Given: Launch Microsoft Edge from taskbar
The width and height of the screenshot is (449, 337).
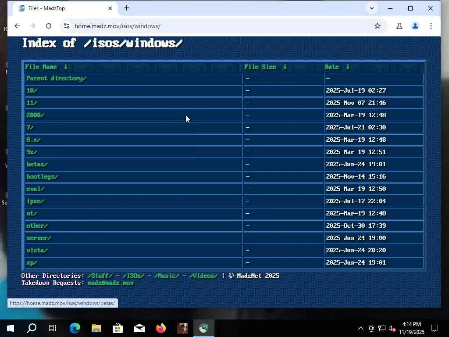Looking at the screenshot, I should point(75,328).
